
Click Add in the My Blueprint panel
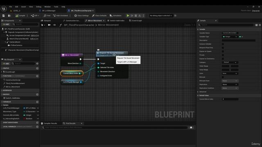pyautogui.click(x=6, y=64)
